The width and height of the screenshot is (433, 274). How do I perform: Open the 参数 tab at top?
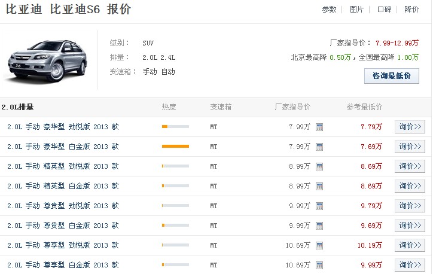[x=329, y=10]
